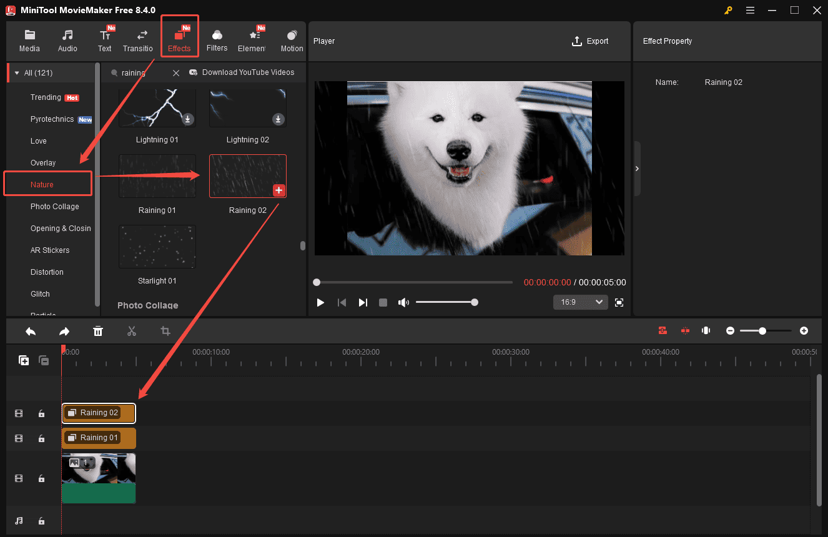Lock the audio track
The height and width of the screenshot is (537, 828).
coord(41,521)
